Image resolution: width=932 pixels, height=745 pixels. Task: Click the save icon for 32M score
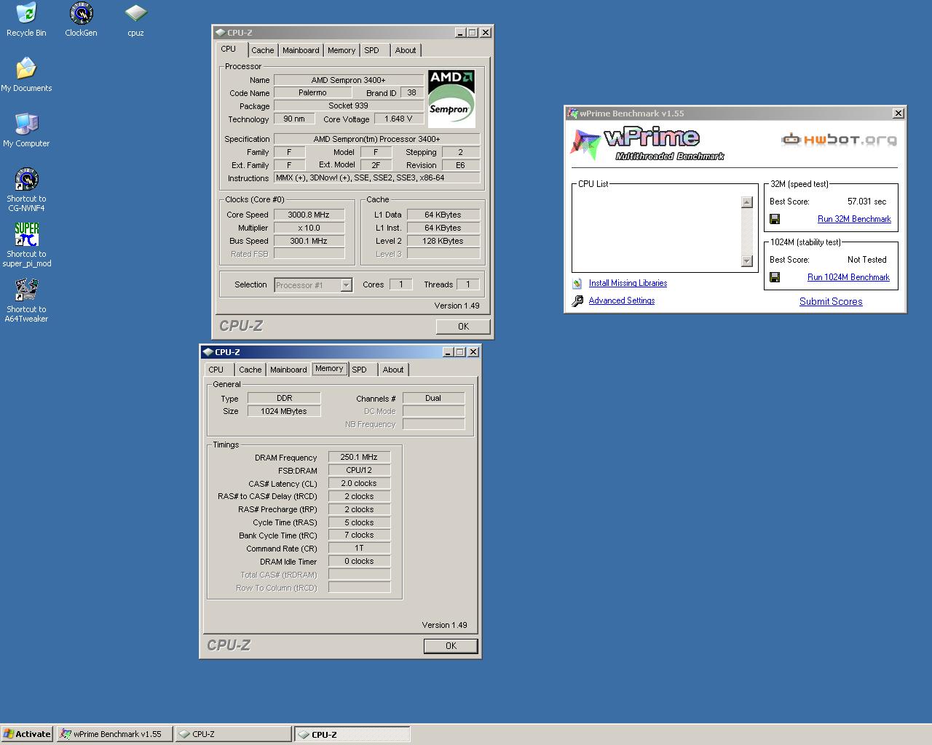(775, 219)
